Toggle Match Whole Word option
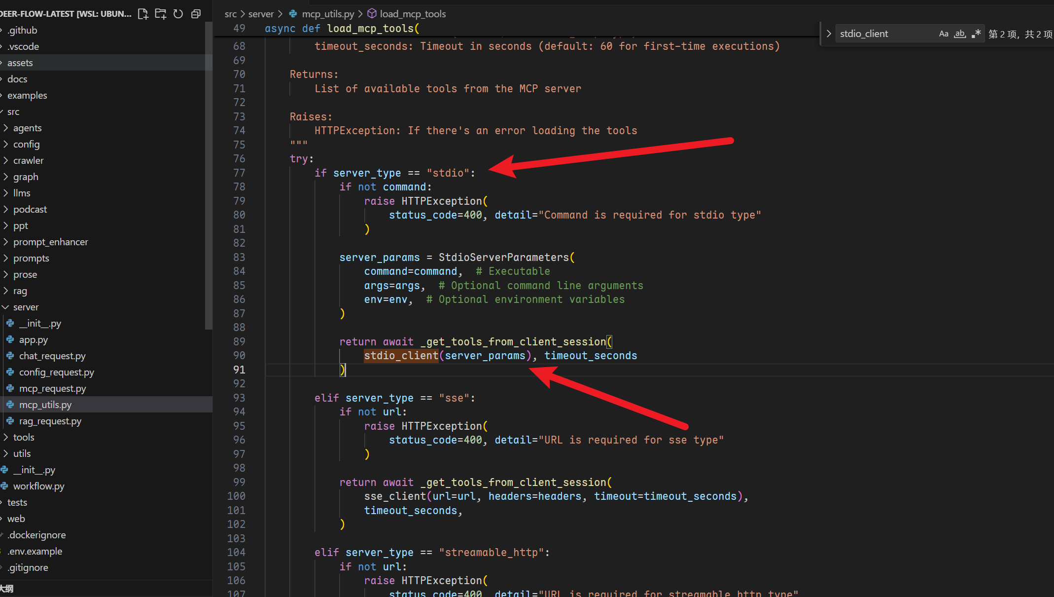Image resolution: width=1054 pixels, height=597 pixels. (959, 34)
